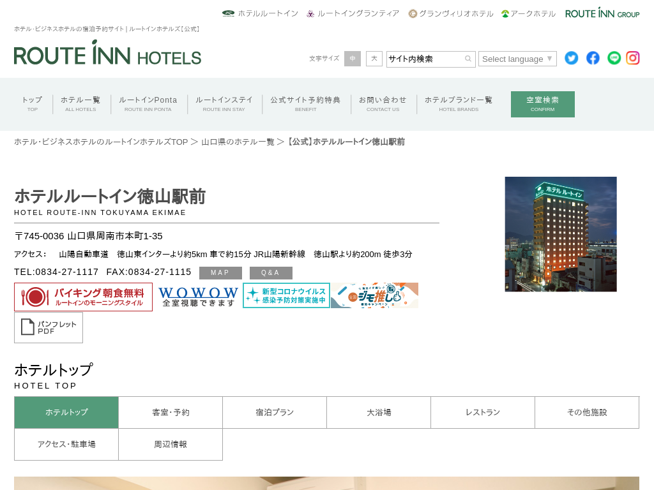Set text size to 大

pyautogui.click(x=374, y=59)
